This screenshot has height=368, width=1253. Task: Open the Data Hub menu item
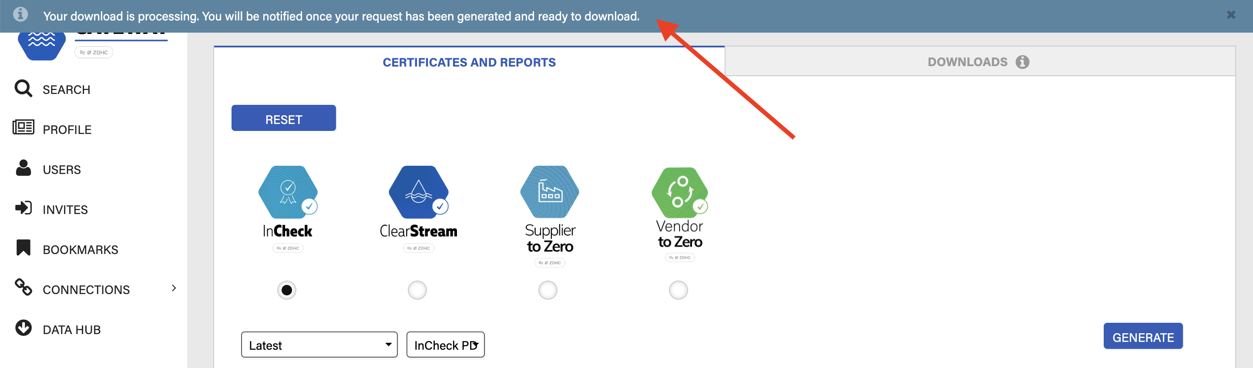pos(71,330)
